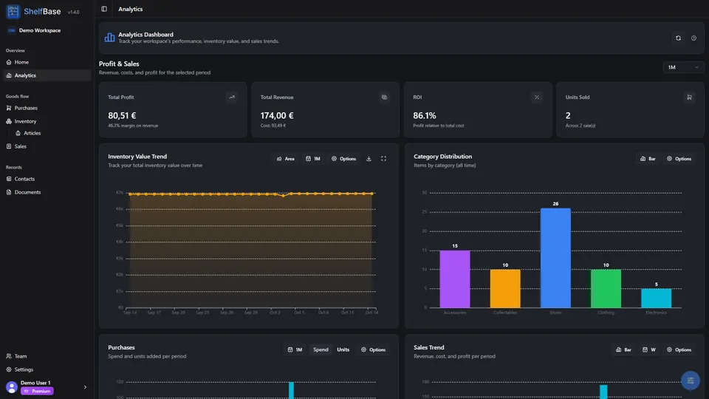Image resolution: width=709 pixels, height=399 pixels.
Task: Open the floating round button at bottom right
Action: click(690, 381)
